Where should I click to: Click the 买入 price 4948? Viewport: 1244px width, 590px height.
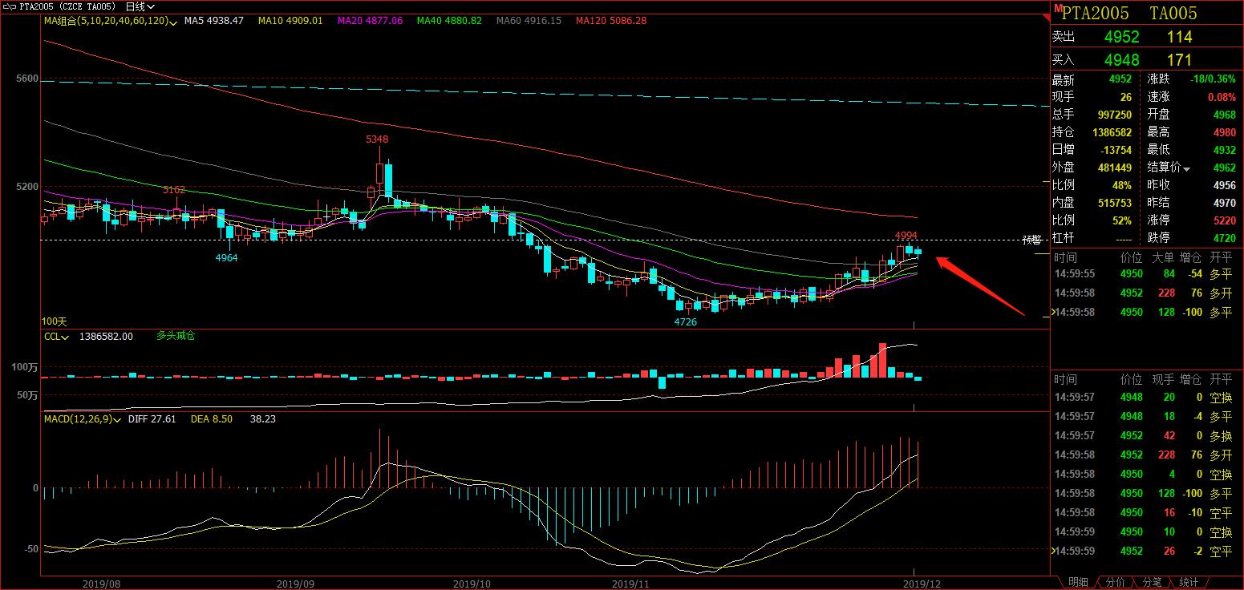(1121, 60)
